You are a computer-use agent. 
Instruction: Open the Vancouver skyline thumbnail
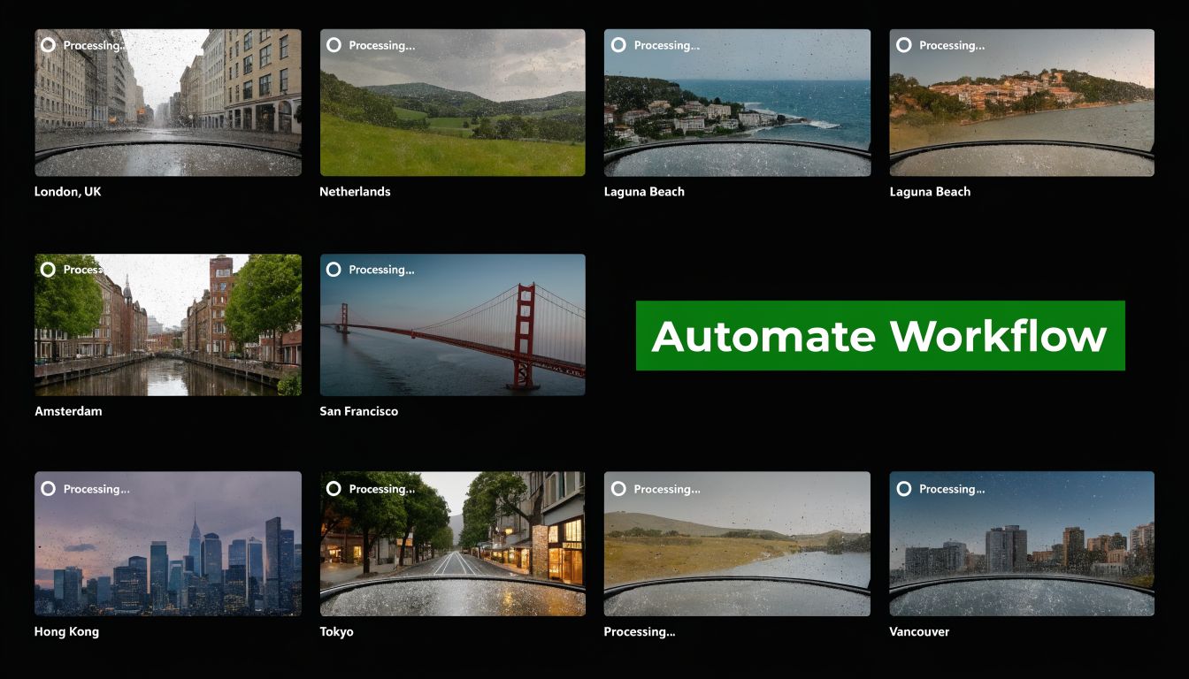point(1022,544)
